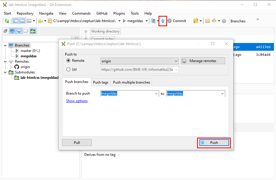
Task: Expand the origin node under Remotes
Action: 11,67
